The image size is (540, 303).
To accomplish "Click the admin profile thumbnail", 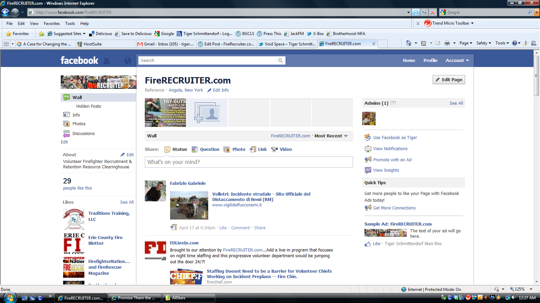I will tap(369, 119).
